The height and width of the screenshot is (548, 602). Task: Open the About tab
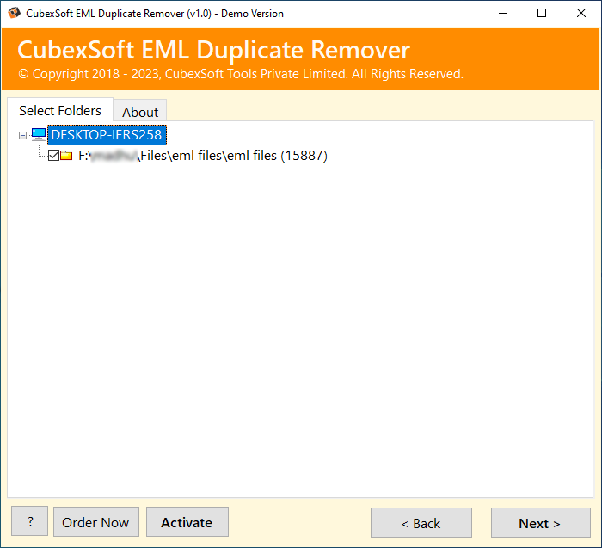(x=140, y=112)
